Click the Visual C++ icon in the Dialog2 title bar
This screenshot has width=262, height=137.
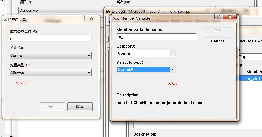(108, 12)
